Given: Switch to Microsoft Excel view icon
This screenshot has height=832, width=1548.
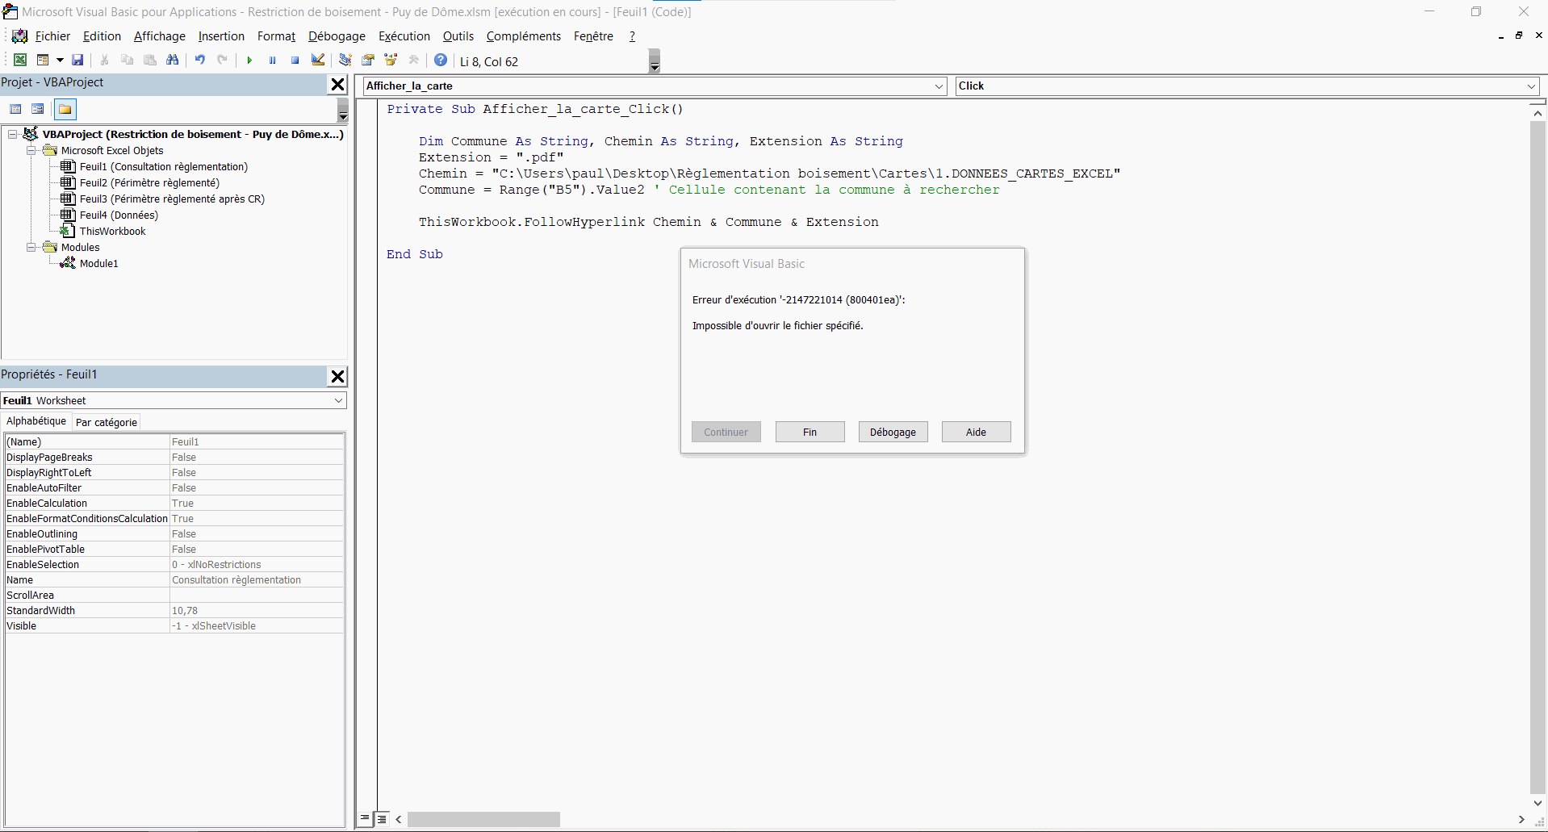Looking at the screenshot, I should click(x=20, y=61).
